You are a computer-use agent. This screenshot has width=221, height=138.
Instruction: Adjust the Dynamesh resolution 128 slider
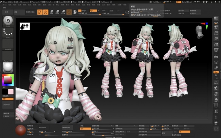tap(47, 132)
